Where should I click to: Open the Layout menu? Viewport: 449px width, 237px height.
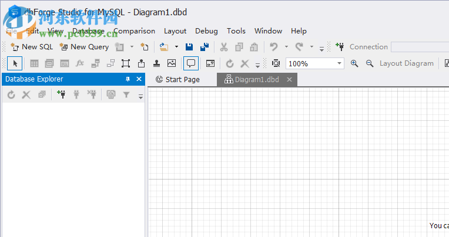pyautogui.click(x=175, y=31)
